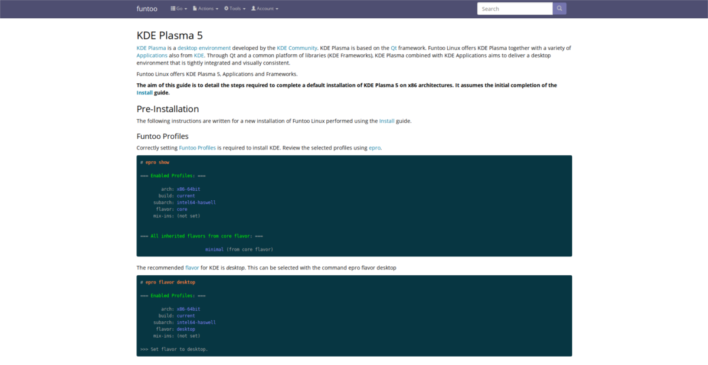Open the Tools dropdown menu
Viewport: 708px width, 365px height.
(x=235, y=8)
